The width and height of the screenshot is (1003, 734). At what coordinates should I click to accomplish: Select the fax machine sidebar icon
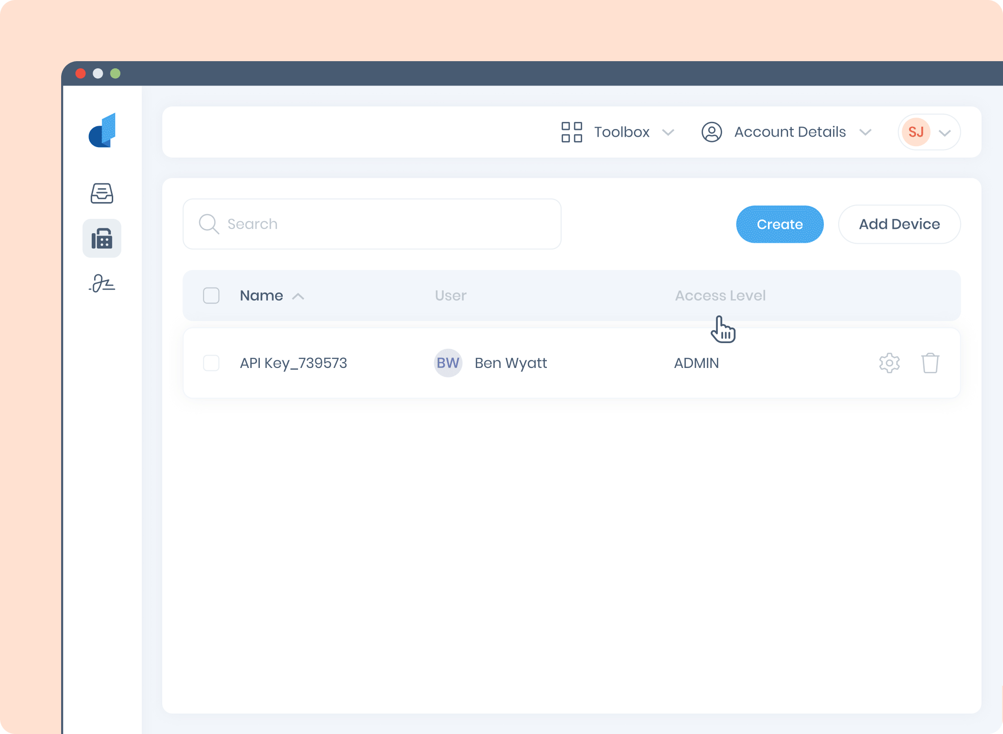click(102, 238)
